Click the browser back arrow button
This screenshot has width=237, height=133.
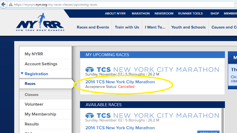coord(3,4)
